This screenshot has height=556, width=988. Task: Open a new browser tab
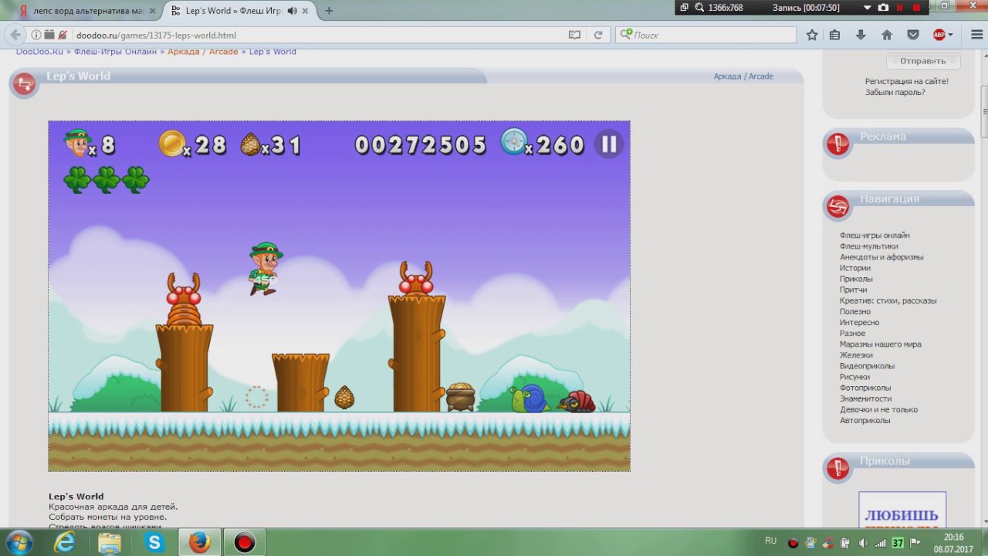[x=329, y=11]
